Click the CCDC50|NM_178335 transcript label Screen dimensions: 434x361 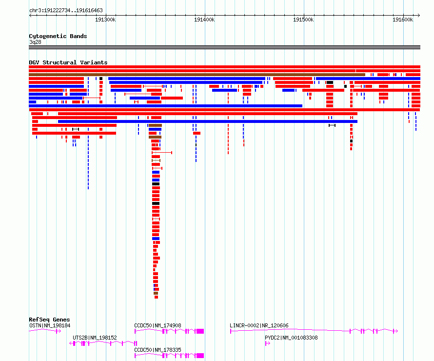(x=158, y=350)
